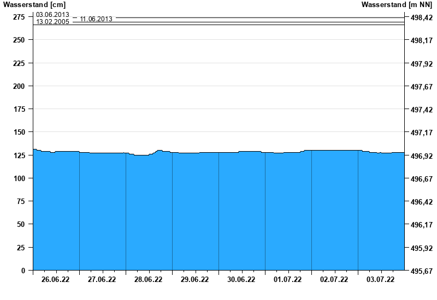Select the 28.06.22 date label
Viewport: 437px width, 300px height.
149,280
